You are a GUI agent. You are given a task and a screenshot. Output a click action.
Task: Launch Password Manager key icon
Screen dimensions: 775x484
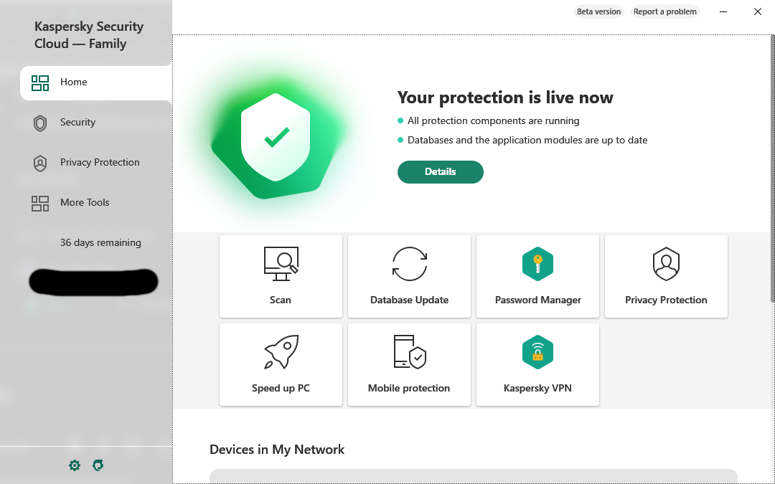pyautogui.click(x=537, y=264)
